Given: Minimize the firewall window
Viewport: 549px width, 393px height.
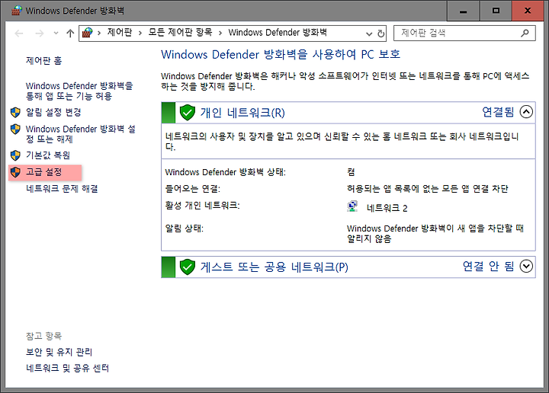Looking at the screenshot, I should tap(464, 11).
